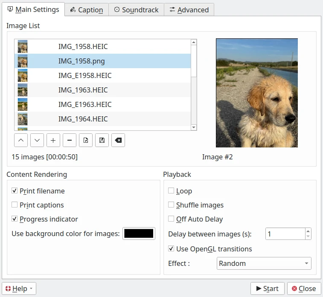The width and height of the screenshot is (323, 297).
Task: Remove selected image with minus button
Action: [70, 140]
